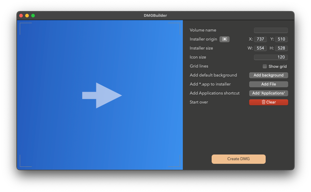Click the installer origin screen icon button
Screen dimensions: 311x192
[224, 39]
